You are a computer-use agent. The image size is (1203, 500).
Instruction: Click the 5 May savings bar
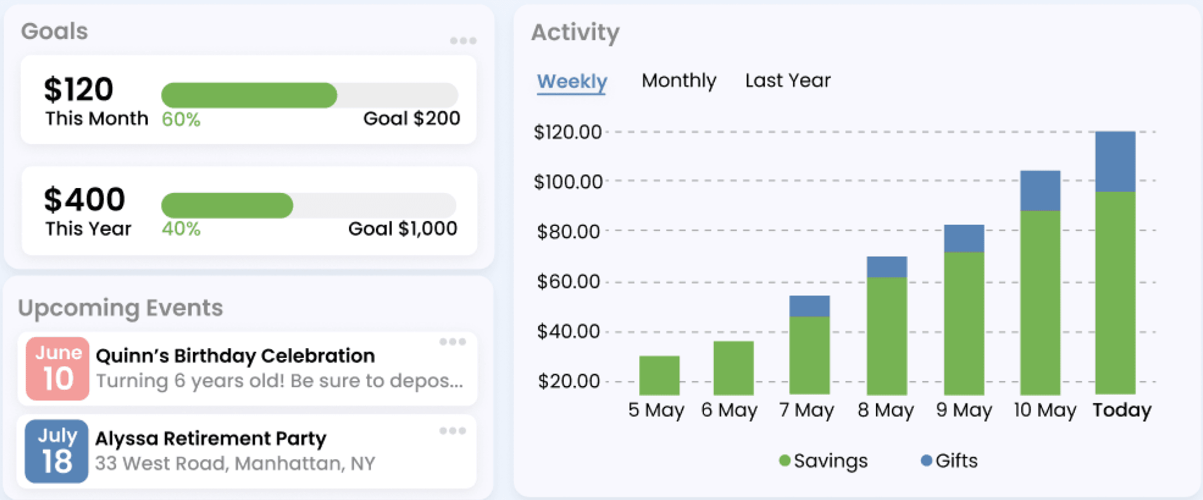(x=659, y=376)
